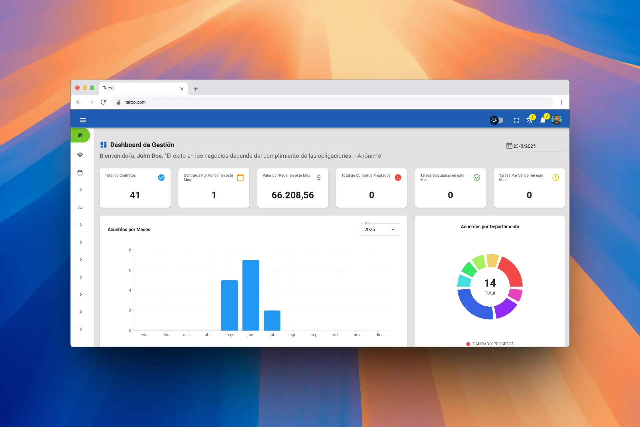Open the Año 2025 dropdown

[379, 230]
